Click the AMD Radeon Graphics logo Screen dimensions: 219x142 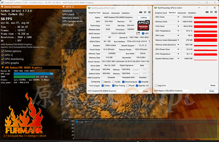(143, 25)
